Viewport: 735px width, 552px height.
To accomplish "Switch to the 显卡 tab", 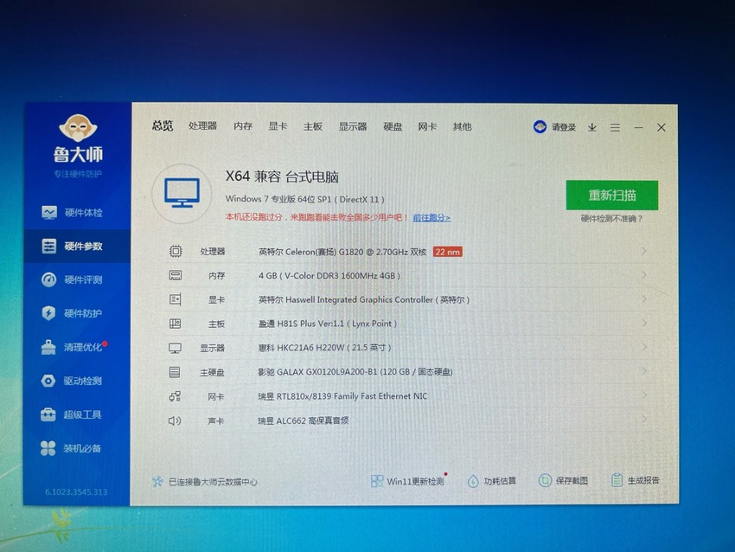I will (278, 126).
